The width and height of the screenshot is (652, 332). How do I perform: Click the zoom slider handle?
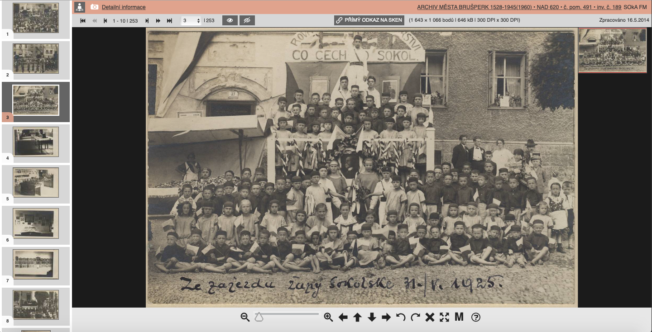tap(259, 318)
